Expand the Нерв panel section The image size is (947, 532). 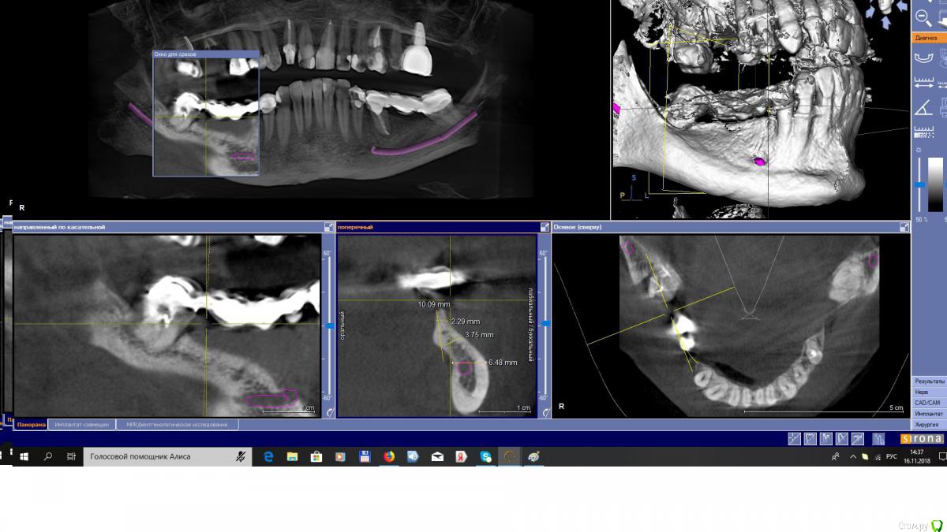[x=928, y=392]
